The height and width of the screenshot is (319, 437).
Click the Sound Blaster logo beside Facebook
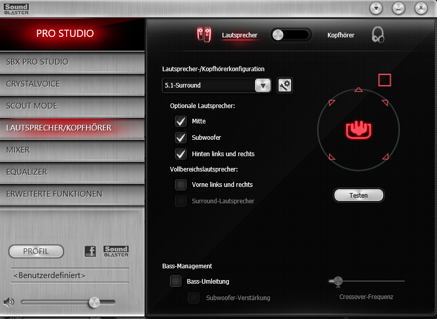[116, 251]
